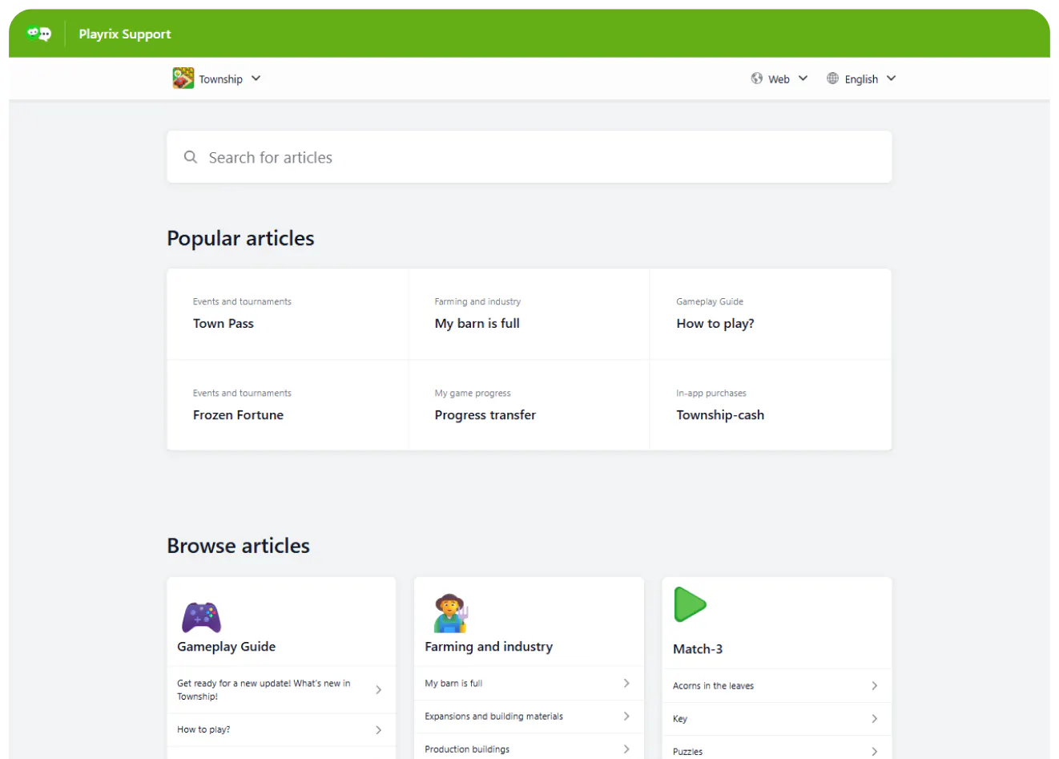Open 'My barn is full' under Farming list

pos(529,683)
